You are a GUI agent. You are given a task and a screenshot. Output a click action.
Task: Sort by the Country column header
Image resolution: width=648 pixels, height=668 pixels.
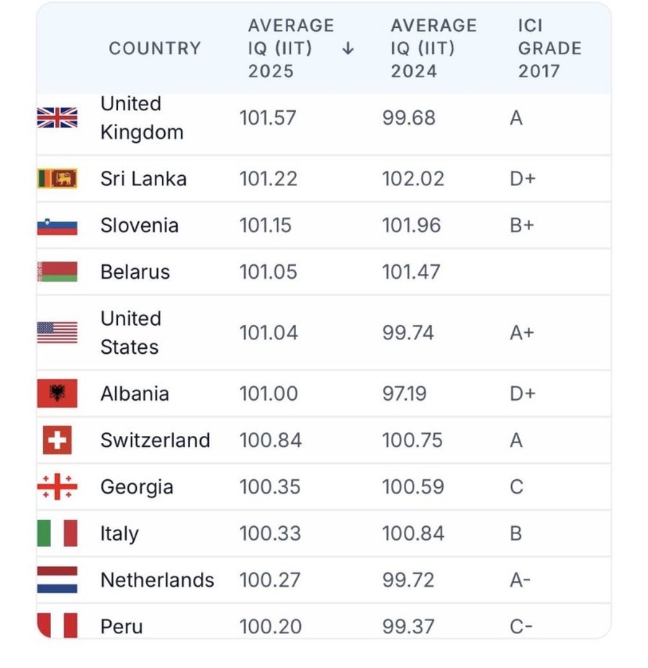click(x=155, y=48)
